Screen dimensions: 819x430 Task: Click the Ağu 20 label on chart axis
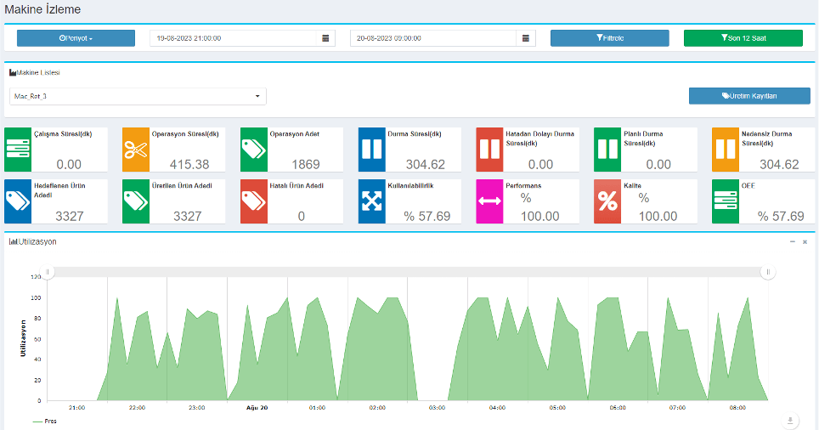(257, 408)
